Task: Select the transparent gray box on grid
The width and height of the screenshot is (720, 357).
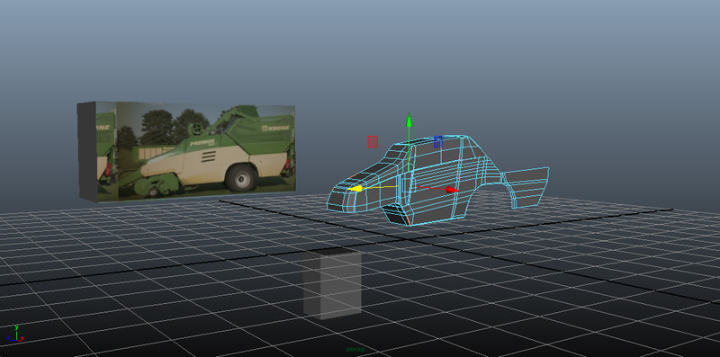Action: (x=332, y=283)
